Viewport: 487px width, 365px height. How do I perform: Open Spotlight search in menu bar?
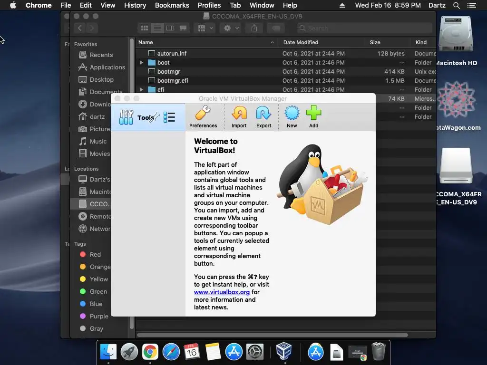[x=456, y=5]
